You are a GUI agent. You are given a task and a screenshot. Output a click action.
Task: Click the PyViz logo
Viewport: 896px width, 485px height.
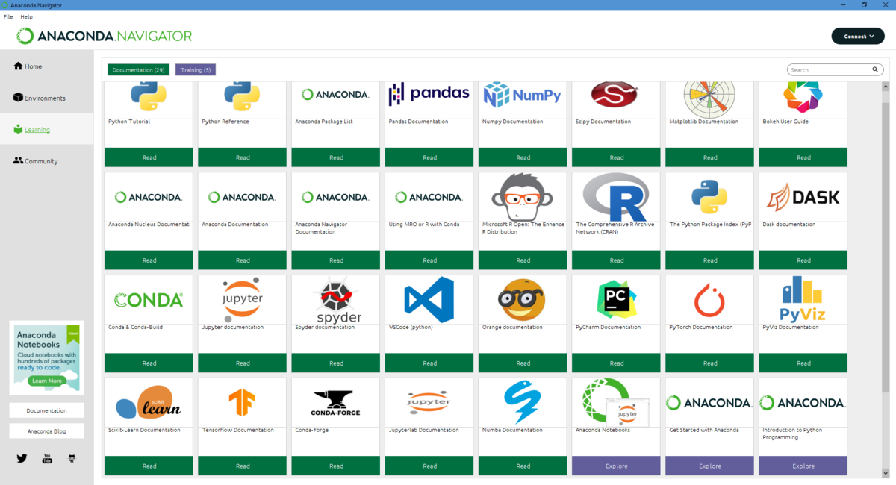pos(803,299)
